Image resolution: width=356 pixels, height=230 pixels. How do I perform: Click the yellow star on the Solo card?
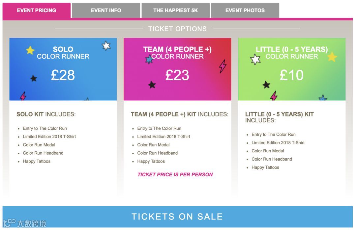[x=30, y=50]
